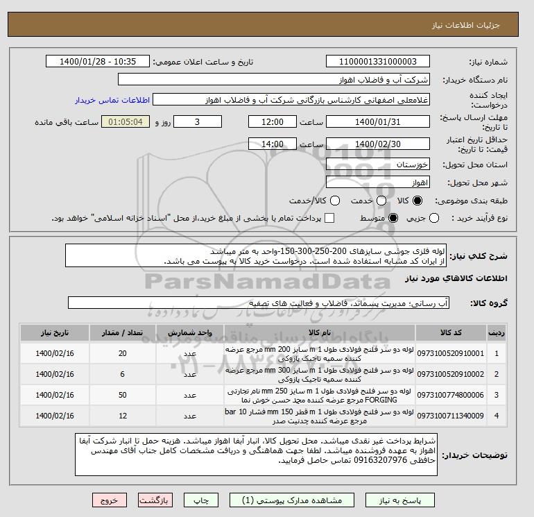The width and height of the screenshot is (534, 517).
Task: Click the اطلاعات کالاهای مورد نیاز heading
Action: point(456,278)
